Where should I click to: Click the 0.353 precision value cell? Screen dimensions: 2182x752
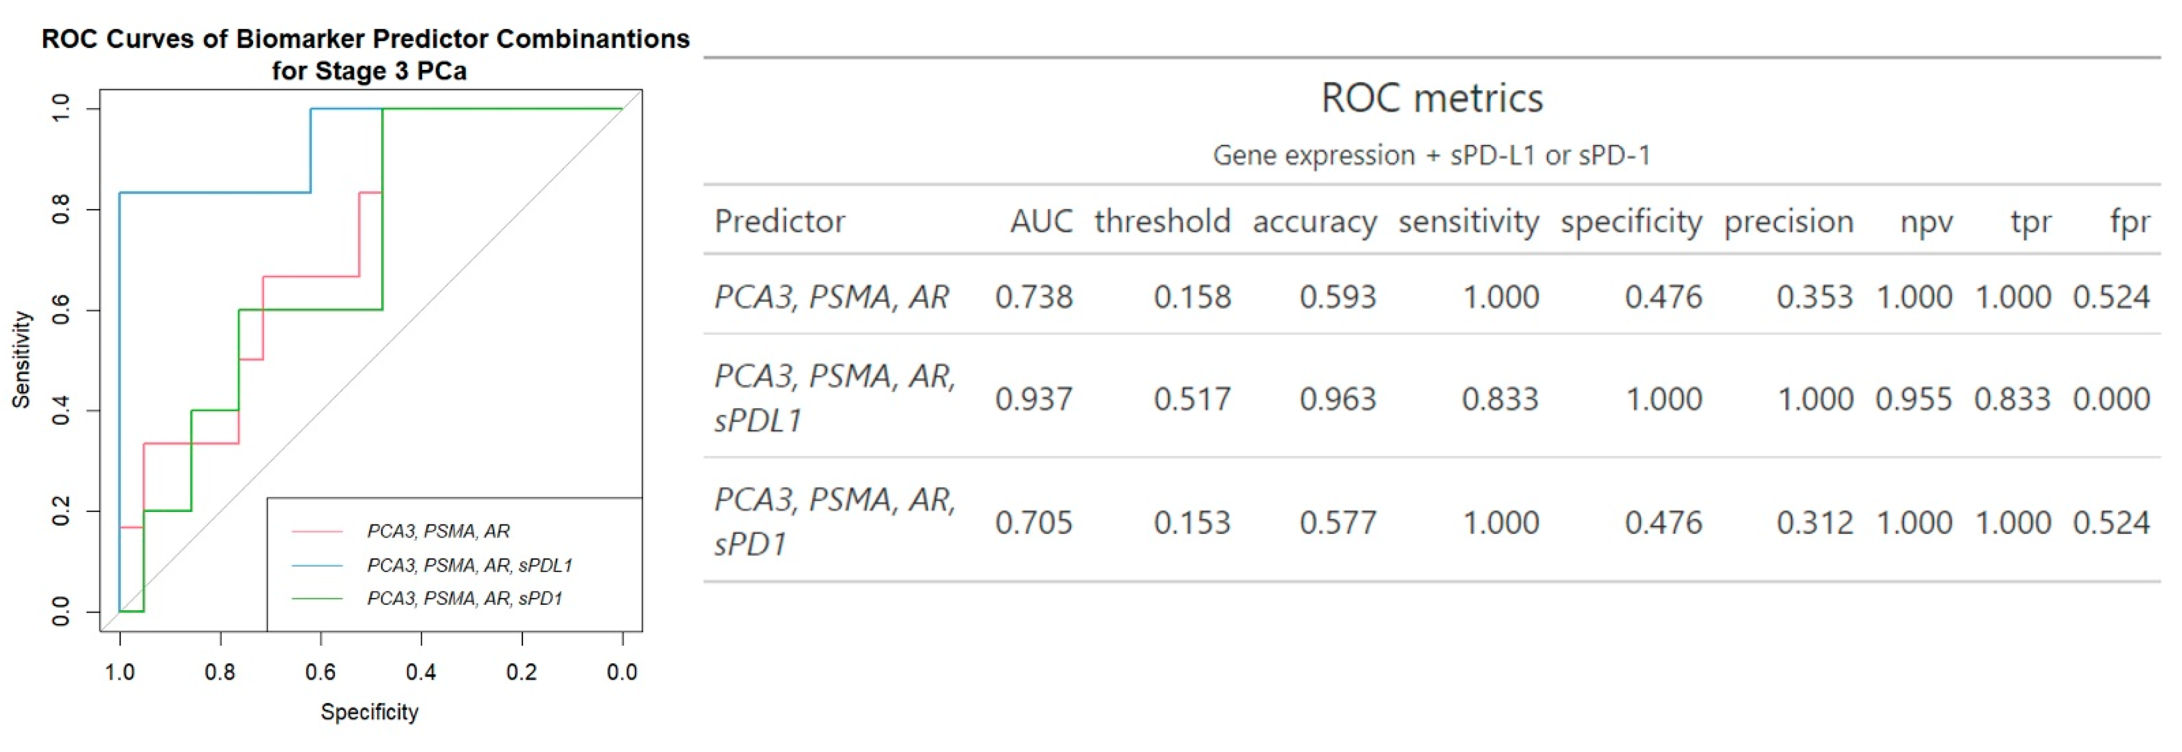[x=1814, y=297]
